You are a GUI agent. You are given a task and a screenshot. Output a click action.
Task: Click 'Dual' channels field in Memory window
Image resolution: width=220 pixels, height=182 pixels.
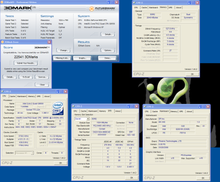tap(188, 15)
